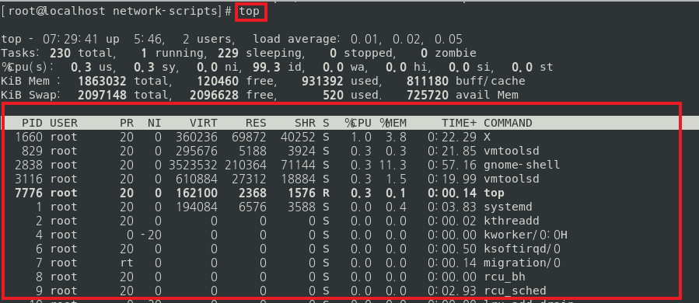Click the migration/0 command name

522,263
